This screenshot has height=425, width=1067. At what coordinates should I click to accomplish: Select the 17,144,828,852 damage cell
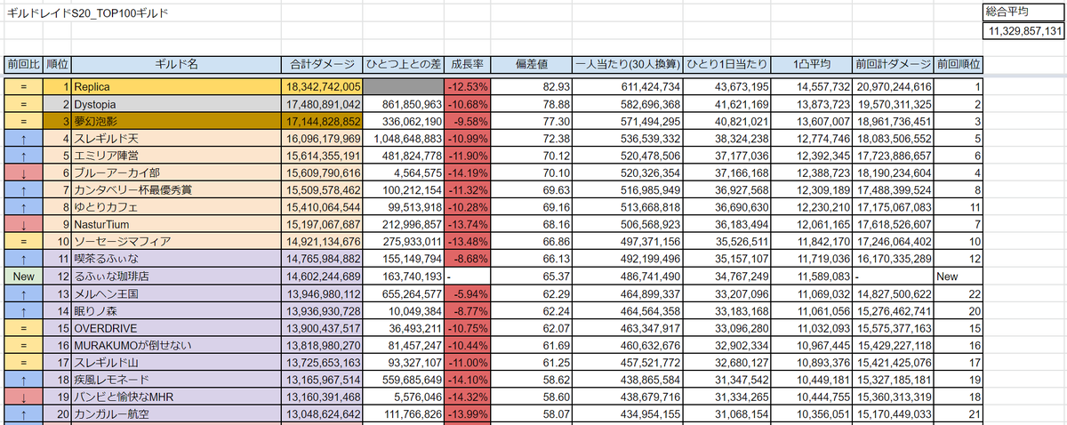(x=323, y=121)
